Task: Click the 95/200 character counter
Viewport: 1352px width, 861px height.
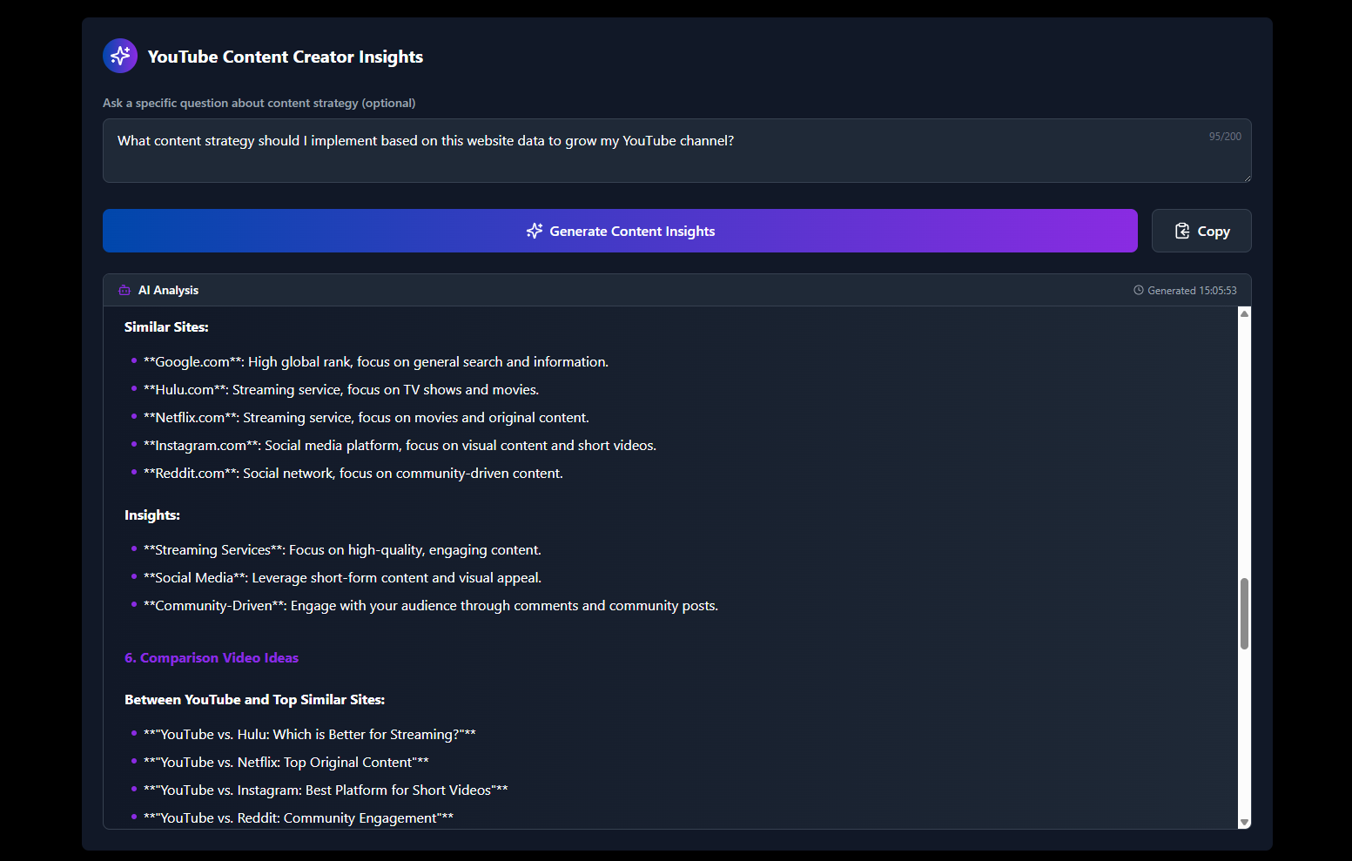Action: [1225, 137]
